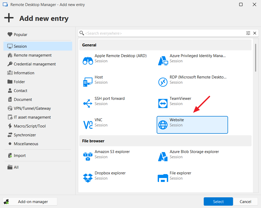Open VPN/Tunnel/Gateway category
This screenshot has width=261, height=208.
click(x=32, y=108)
